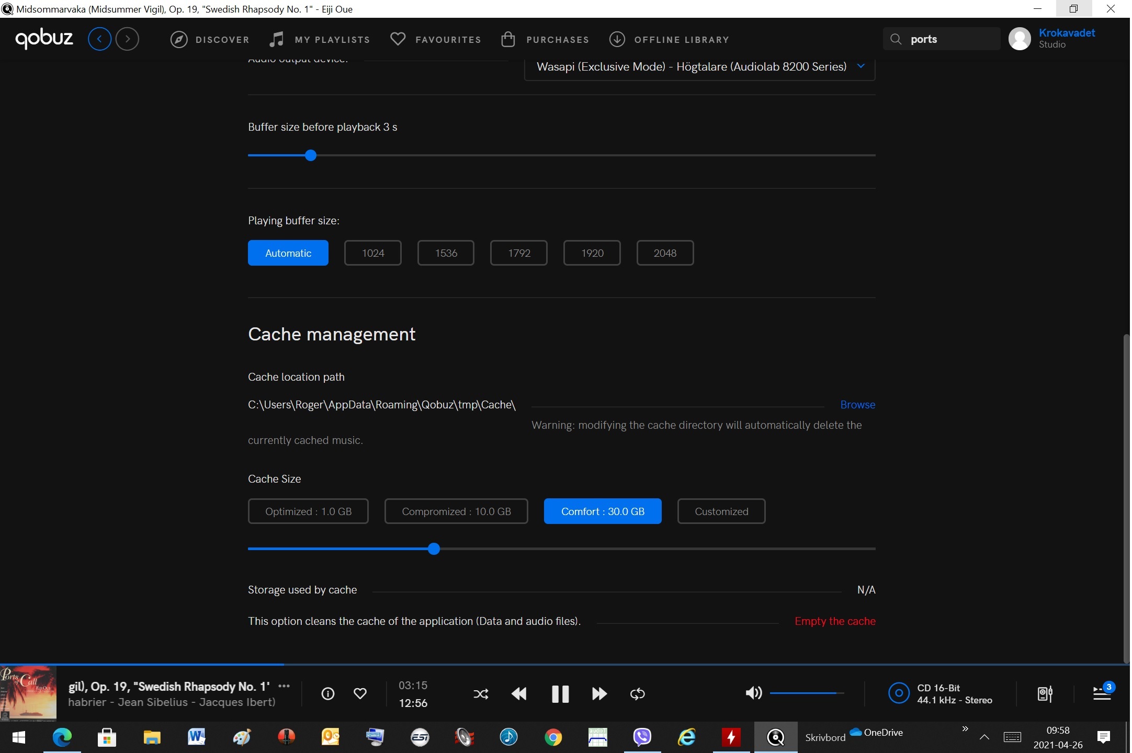Open Outlook from the taskbar
The width and height of the screenshot is (1132, 753).
click(331, 737)
